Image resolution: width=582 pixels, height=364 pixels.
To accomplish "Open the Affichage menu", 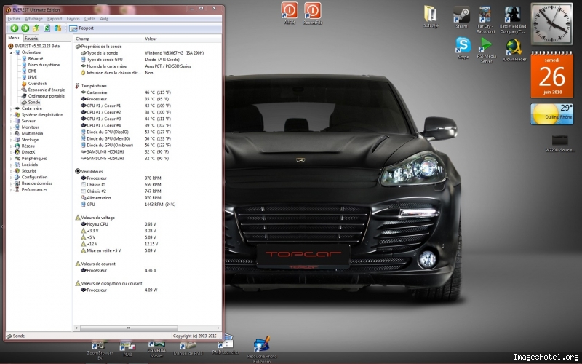I will 33,18.
